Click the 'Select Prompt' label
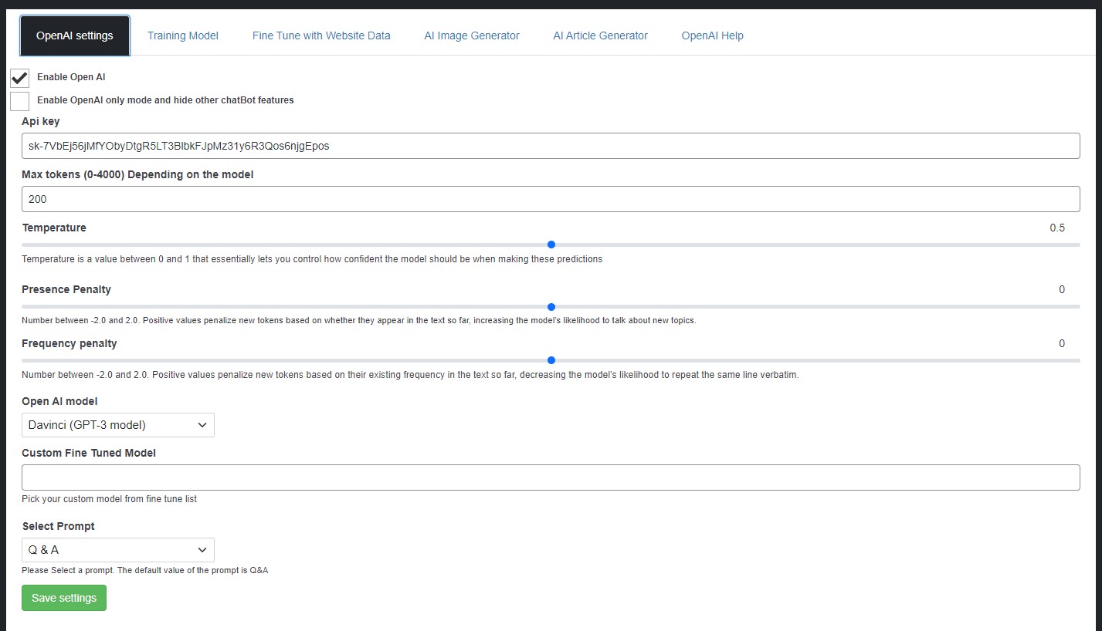This screenshot has width=1102, height=631. pos(59,526)
